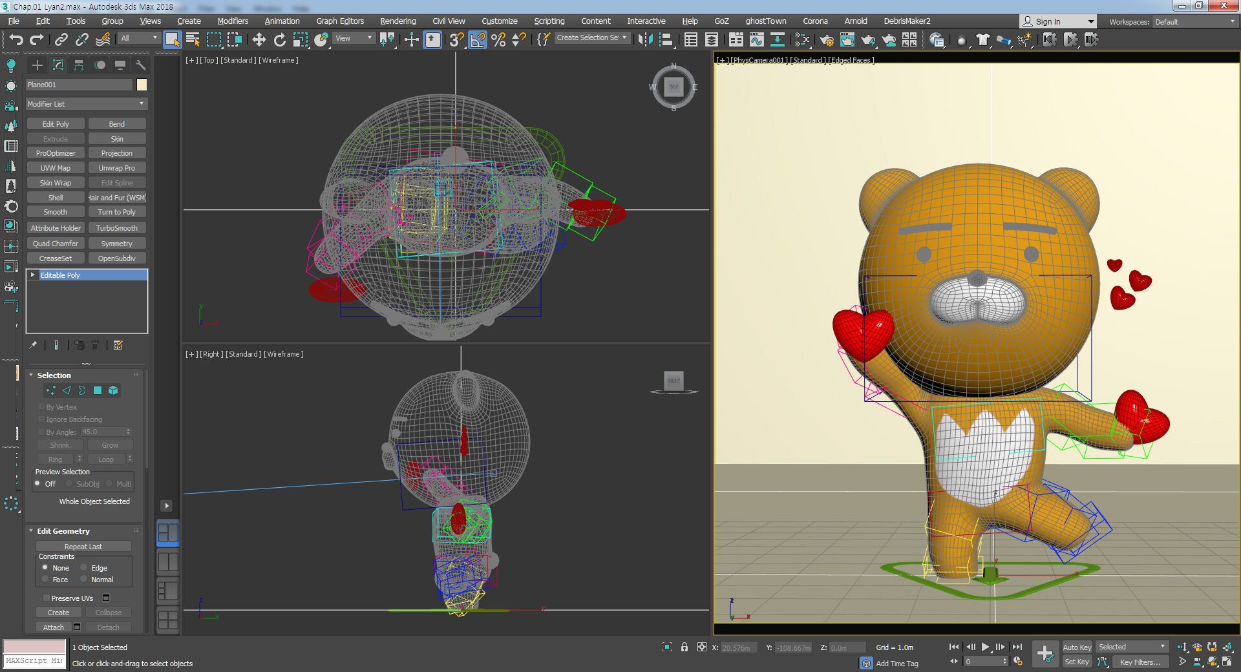1241x672 pixels.
Task: Click the Selection Lock toggle icon
Action: coord(684,647)
